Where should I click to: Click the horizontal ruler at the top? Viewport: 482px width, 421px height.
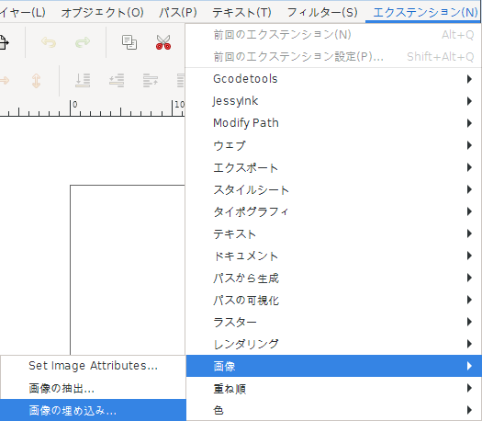92,108
